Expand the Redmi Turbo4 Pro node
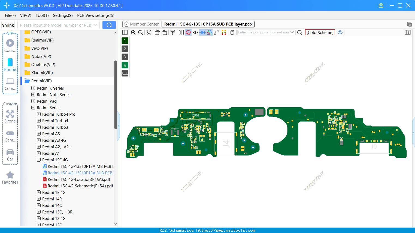Image resolution: width=415 pixels, height=233 pixels. tap(39, 114)
